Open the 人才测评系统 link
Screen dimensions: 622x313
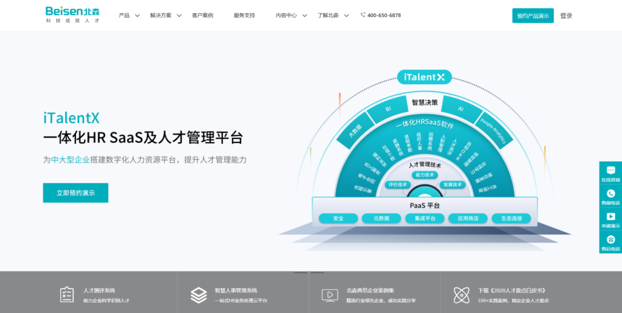[99, 291]
